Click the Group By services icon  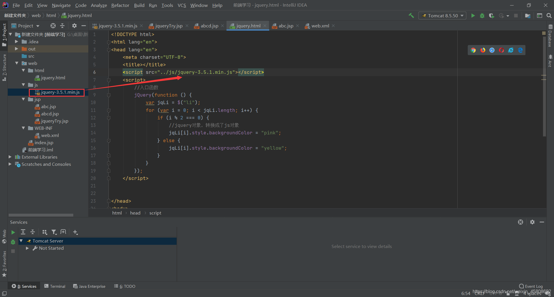point(45,232)
